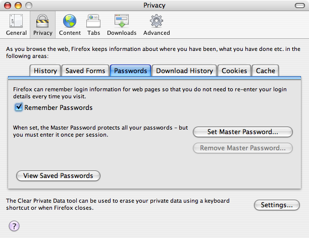Show the Download History tab
The image size is (309, 238).
(184, 71)
